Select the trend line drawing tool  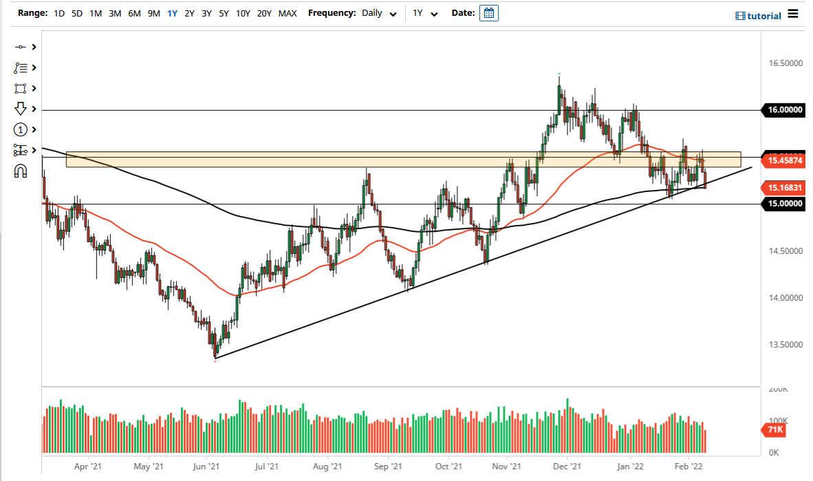21,47
